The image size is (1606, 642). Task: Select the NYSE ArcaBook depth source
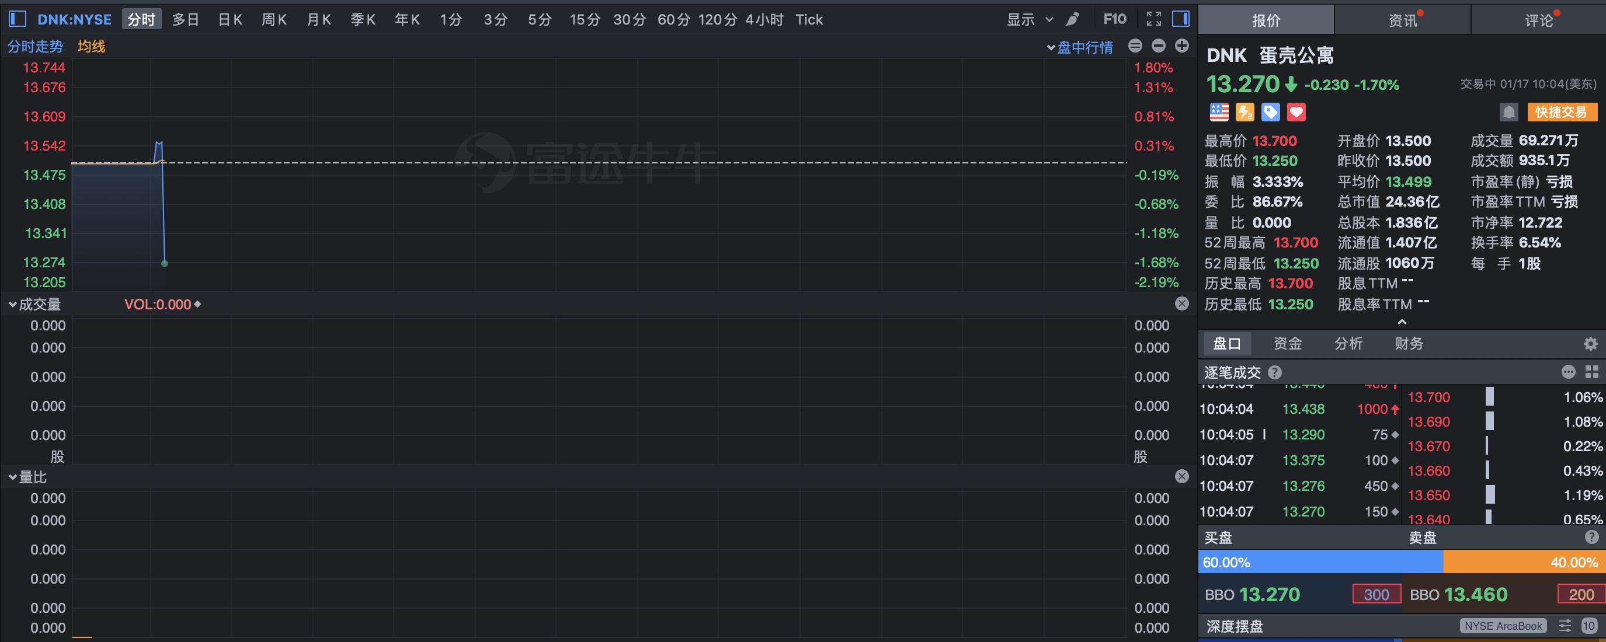(1503, 626)
